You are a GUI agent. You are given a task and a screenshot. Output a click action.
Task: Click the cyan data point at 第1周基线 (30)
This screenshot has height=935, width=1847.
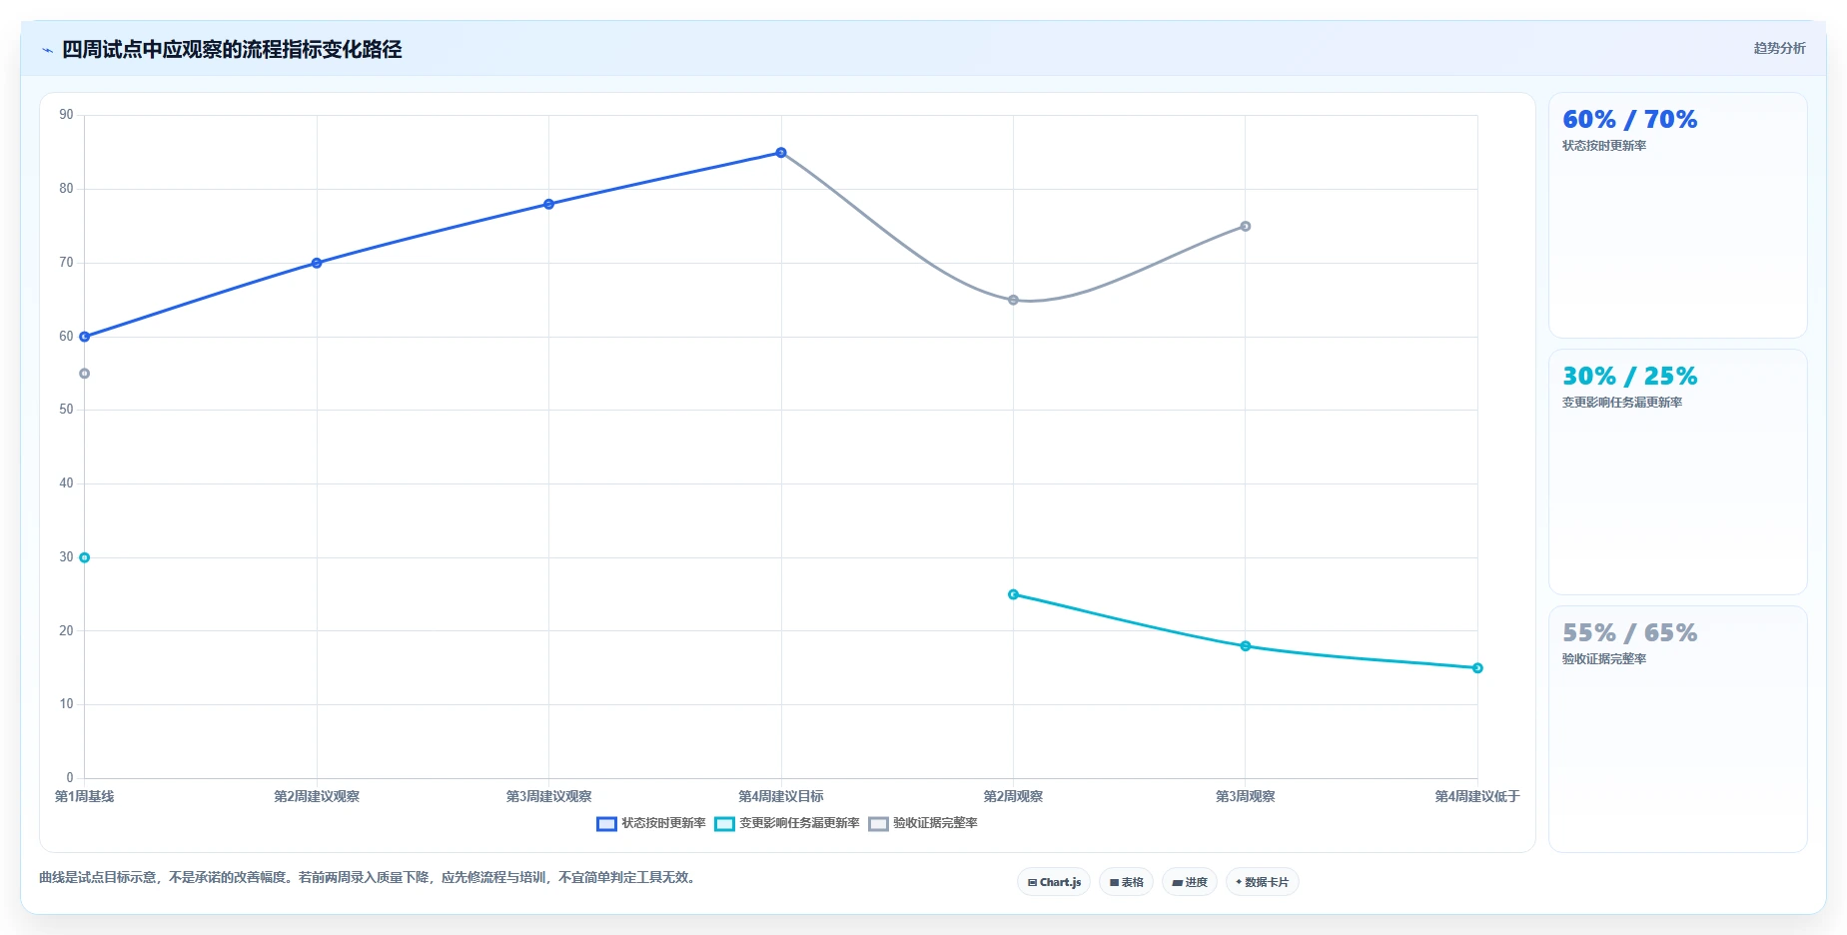pos(85,558)
